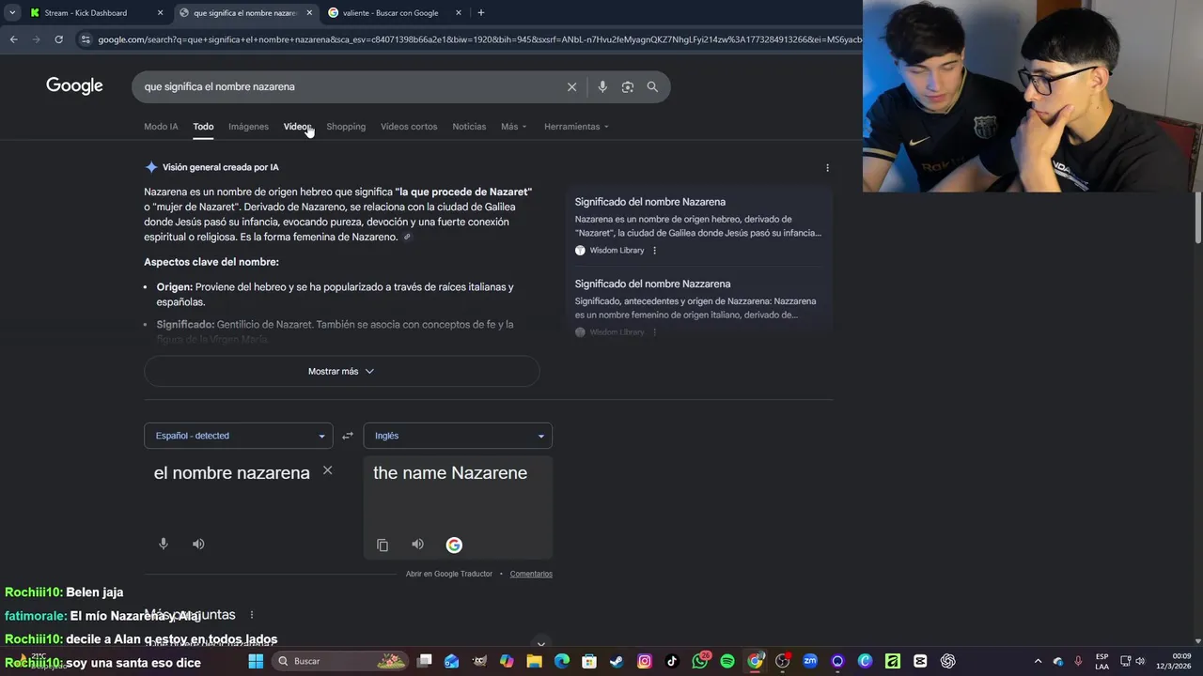Open new Chrome tab with plus

pyautogui.click(x=480, y=13)
